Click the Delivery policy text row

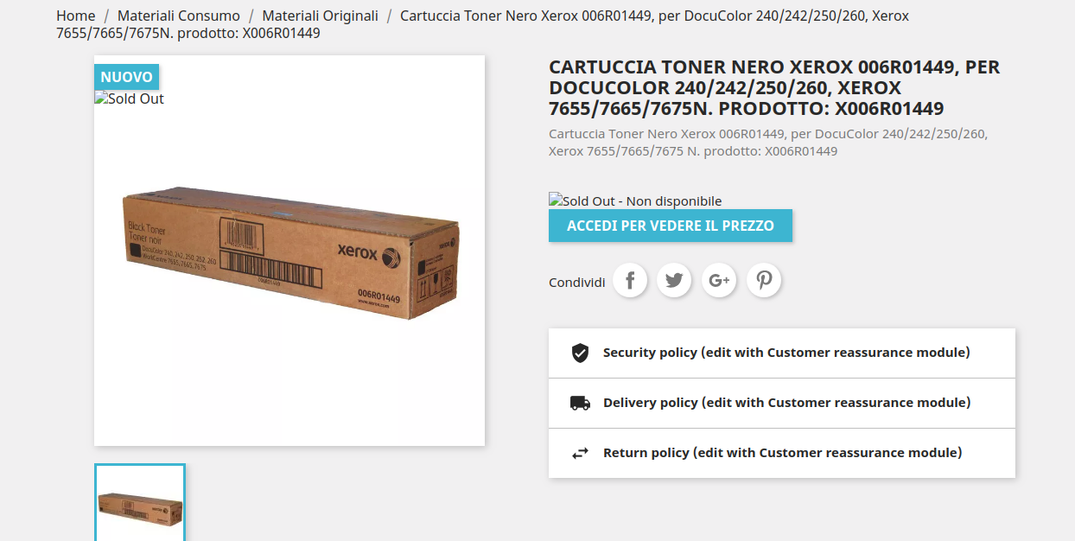coord(782,403)
